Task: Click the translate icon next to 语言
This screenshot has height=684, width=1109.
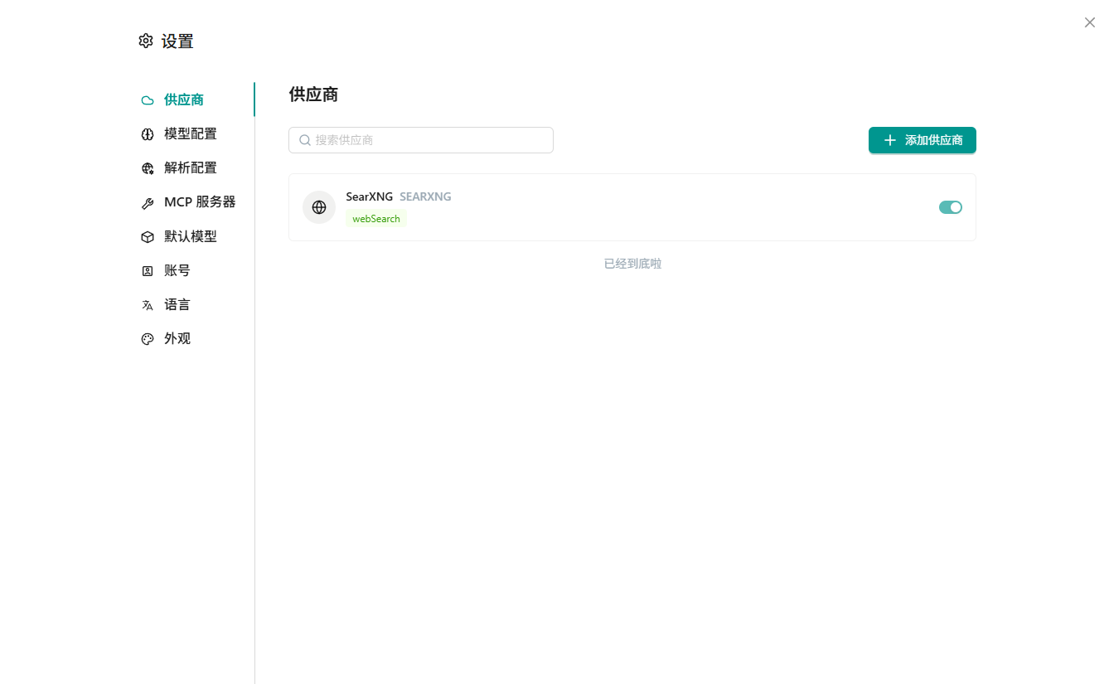Action: tap(148, 305)
